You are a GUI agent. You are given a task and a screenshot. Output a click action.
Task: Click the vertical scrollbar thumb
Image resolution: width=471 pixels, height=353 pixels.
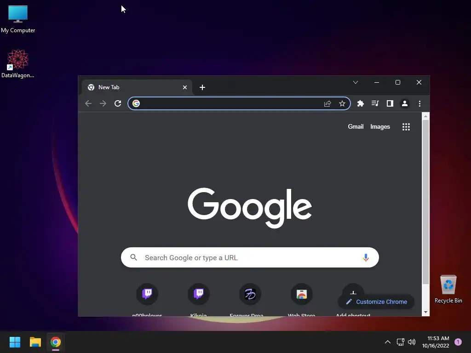[425, 202]
